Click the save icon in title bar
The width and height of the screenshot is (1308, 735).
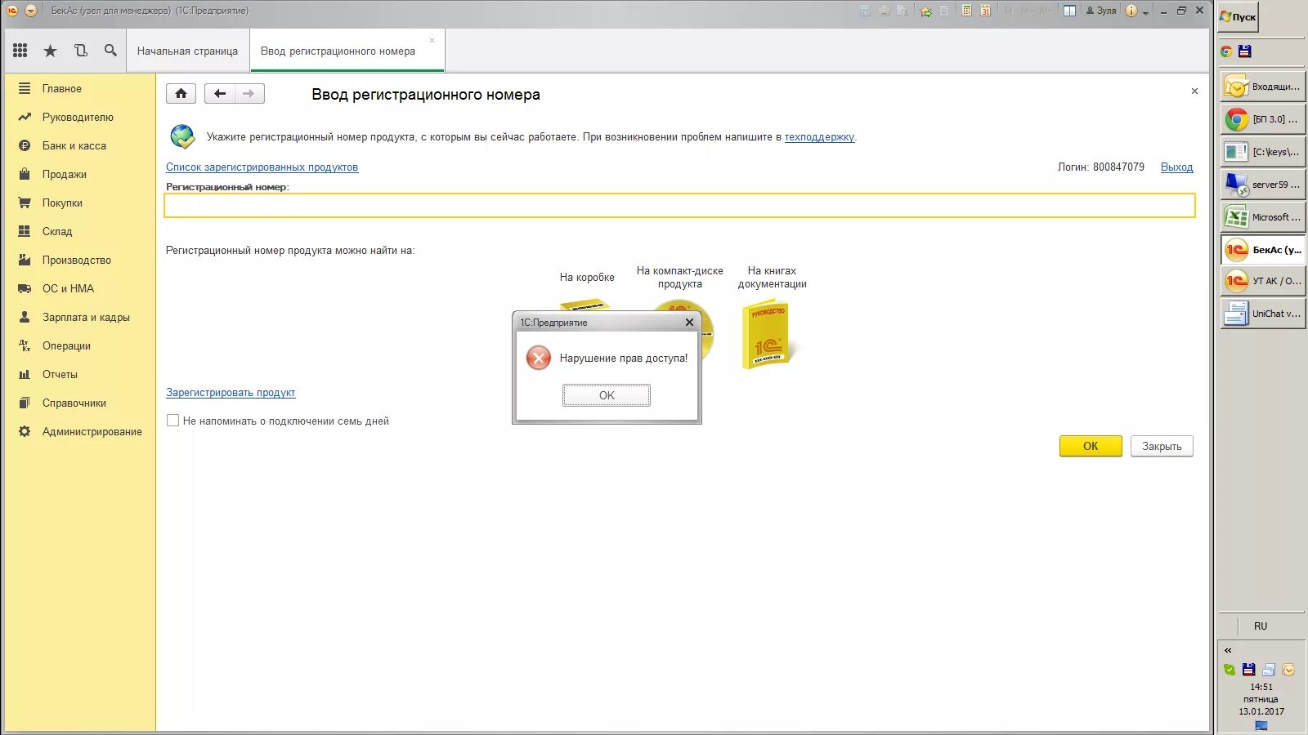865,11
